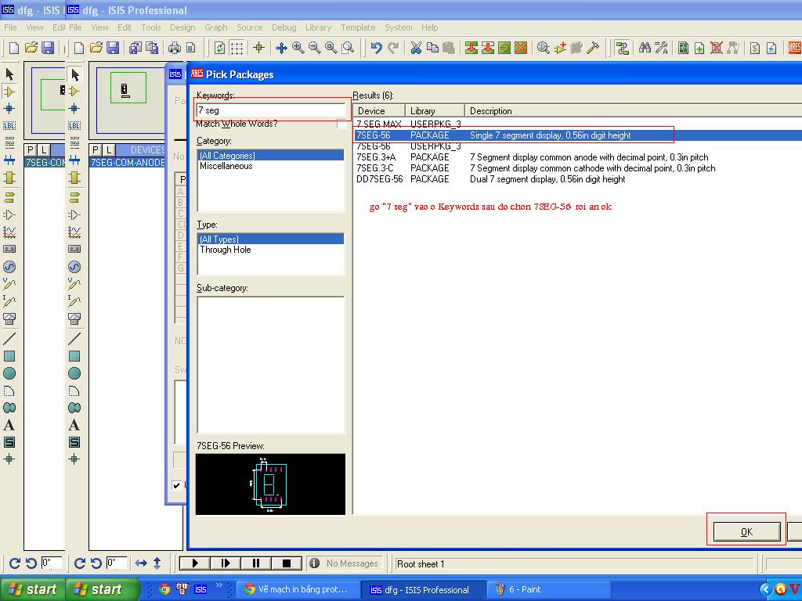
Task: Click the Zoom In magnifier icon
Action: point(298,48)
